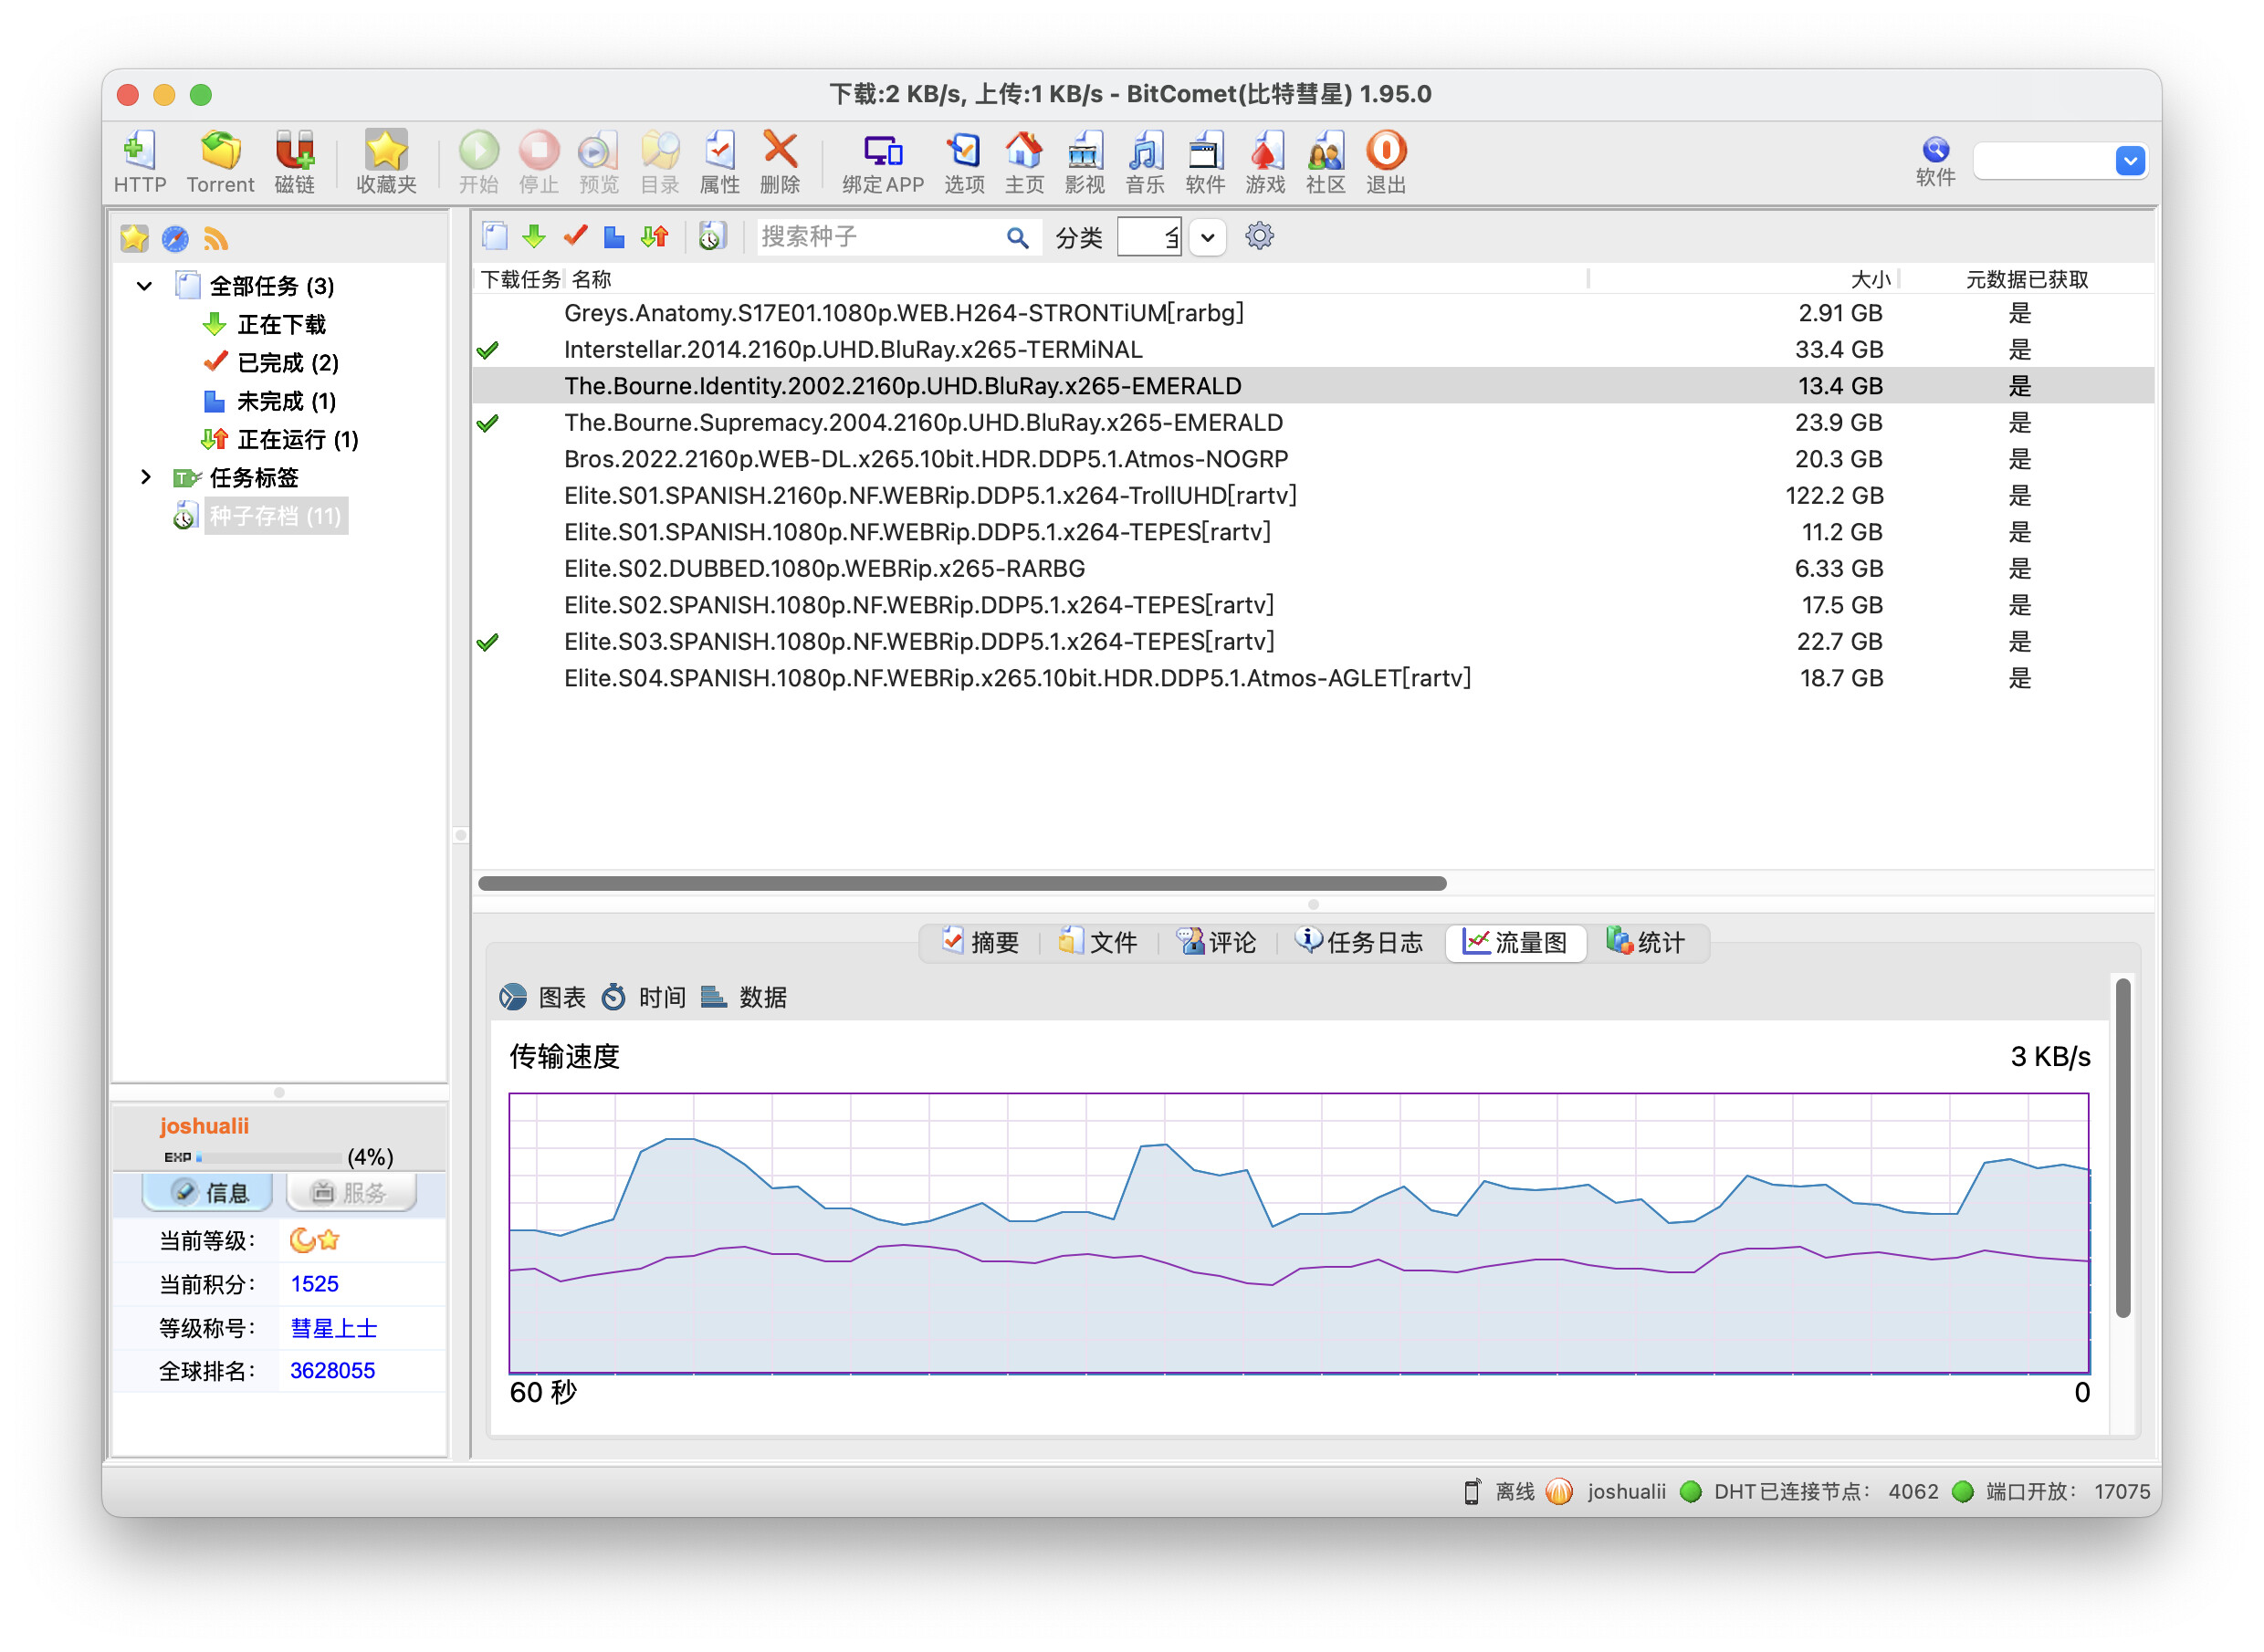Click the horizontal scrollbar of torrent list
Viewport: 2264px width, 1652px height.
click(x=962, y=883)
